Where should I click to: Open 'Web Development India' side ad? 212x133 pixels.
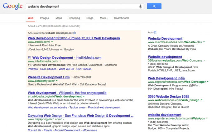(166, 78)
